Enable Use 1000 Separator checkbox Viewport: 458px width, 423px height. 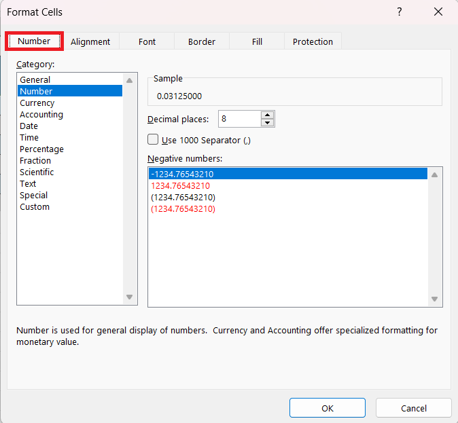153,140
